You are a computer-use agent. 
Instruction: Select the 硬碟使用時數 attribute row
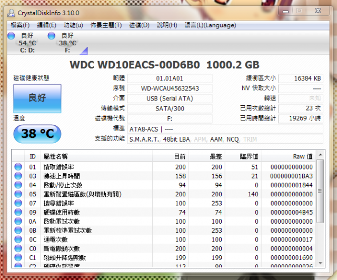coord(164,212)
